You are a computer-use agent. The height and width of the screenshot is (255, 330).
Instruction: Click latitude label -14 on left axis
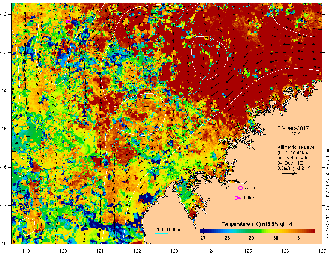pyautogui.click(x=4, y=91)
